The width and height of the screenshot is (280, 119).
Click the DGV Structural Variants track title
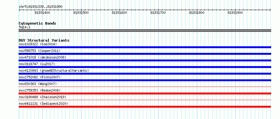pyautogui.click(x=44, y=40)
